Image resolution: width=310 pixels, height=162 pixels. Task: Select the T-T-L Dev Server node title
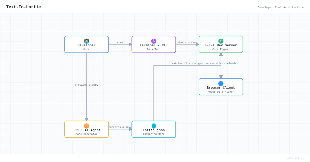point(221,45)
